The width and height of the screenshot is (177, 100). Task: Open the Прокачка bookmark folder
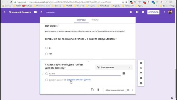tap(79, 6)
